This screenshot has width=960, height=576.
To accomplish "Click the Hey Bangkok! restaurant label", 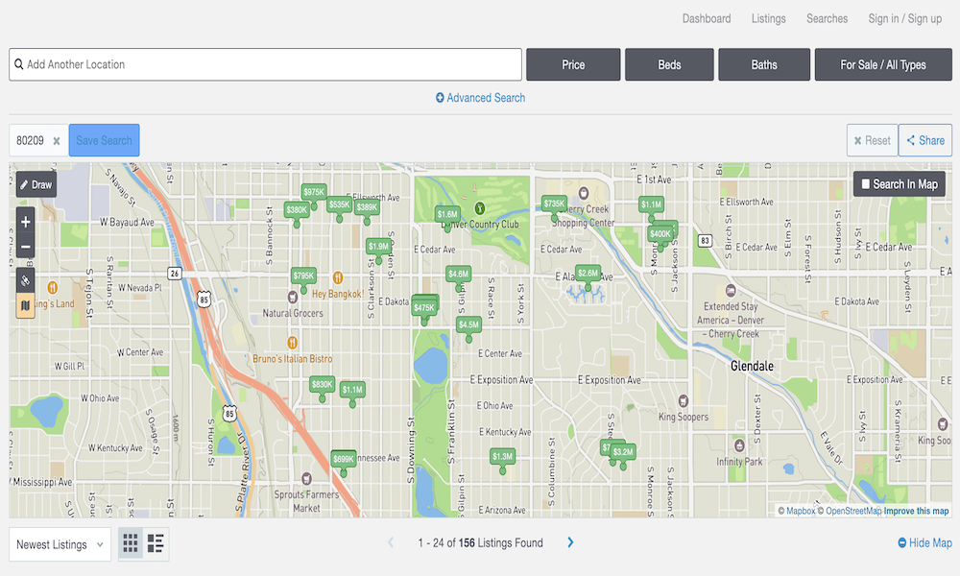I will click(338, 294).
